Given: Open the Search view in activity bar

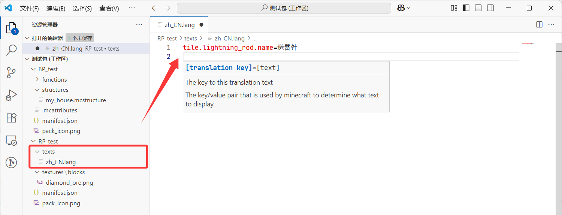Looking at the screenshot, I should click(11, 50).
